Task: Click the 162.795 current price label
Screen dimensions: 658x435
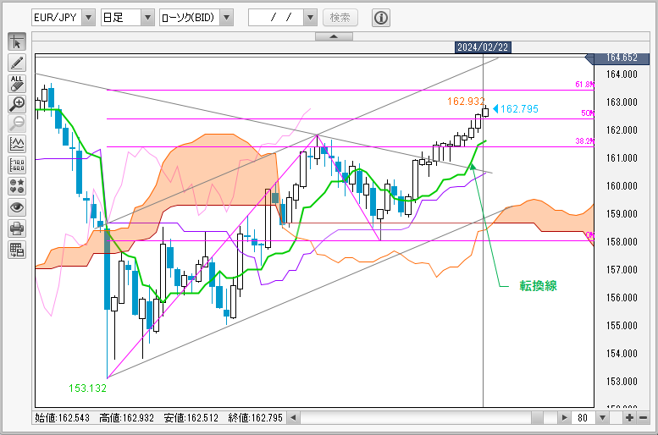Action: (x=519, y=109)
